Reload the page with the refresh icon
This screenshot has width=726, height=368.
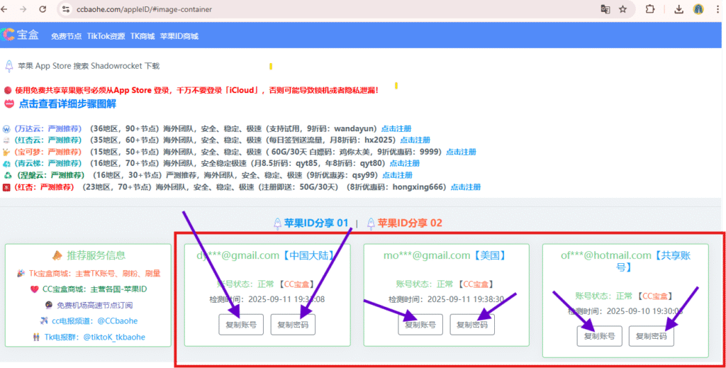click(x=43, y=10)
